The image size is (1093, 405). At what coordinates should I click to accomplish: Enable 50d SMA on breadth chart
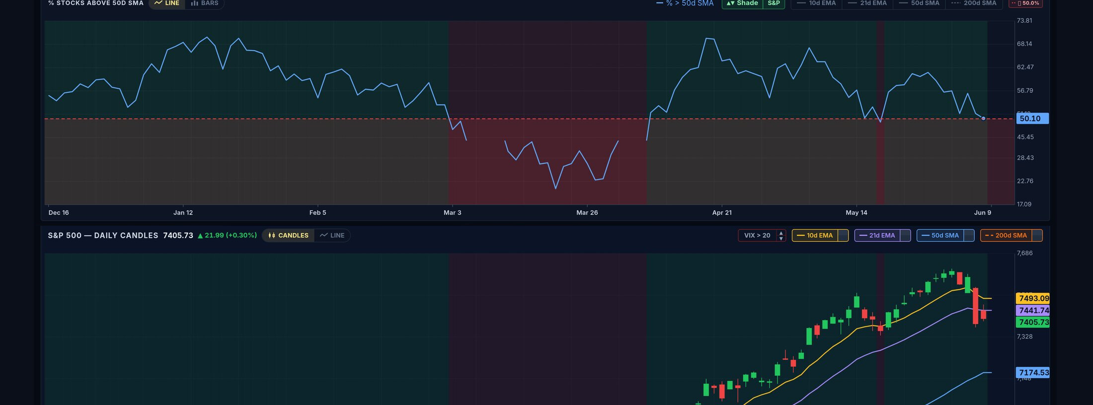[x=919, y=3]
